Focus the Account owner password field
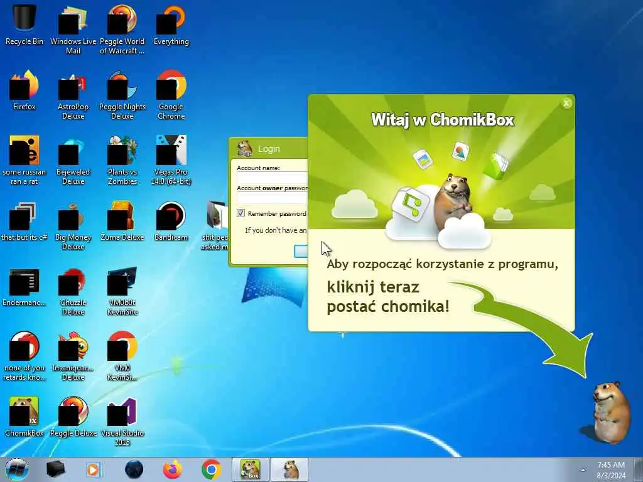Viewport: 643px width, 482px height. pos(273,198)
